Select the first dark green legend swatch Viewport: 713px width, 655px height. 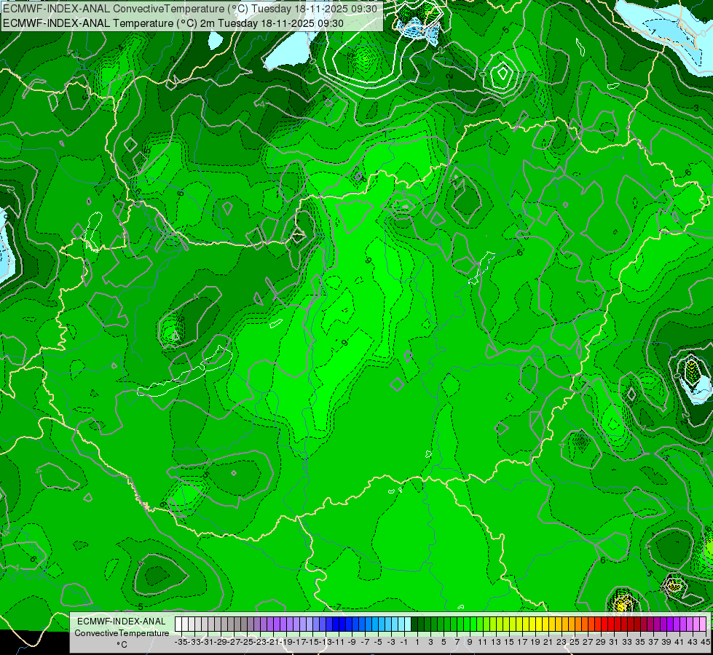(x=414, y=624)
